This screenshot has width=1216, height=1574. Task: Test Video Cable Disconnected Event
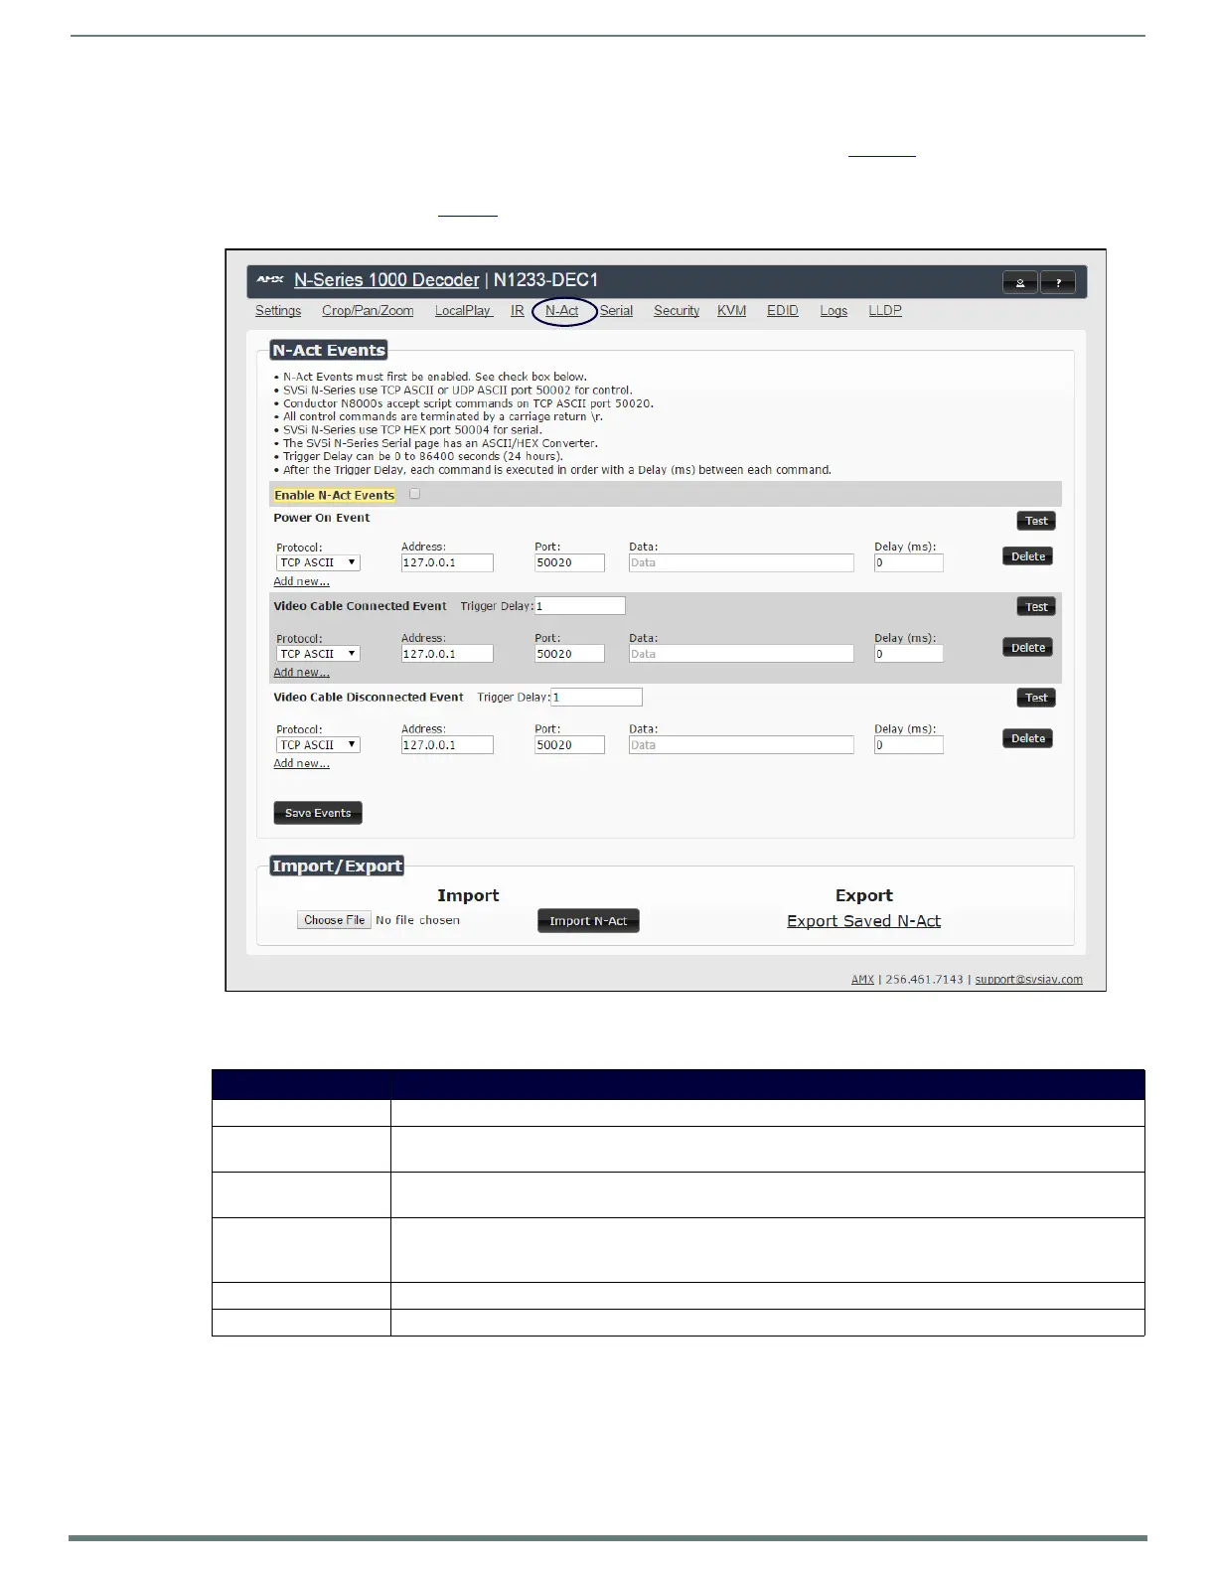(x=1036, y=698)
